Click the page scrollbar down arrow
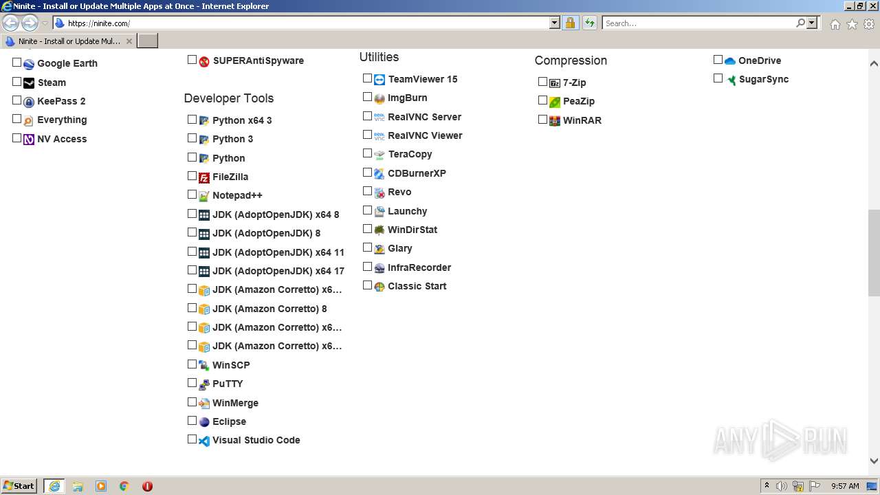This screenshot has width=880, height=495. [874, 461]
